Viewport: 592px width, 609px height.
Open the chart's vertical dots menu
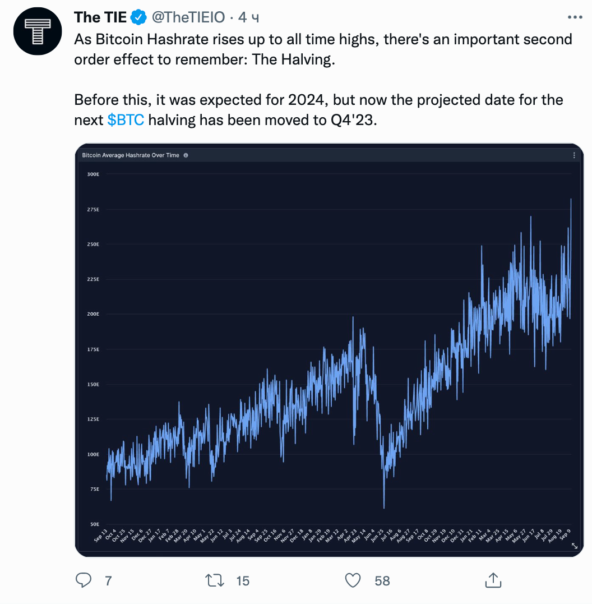[x=573, y=155]
